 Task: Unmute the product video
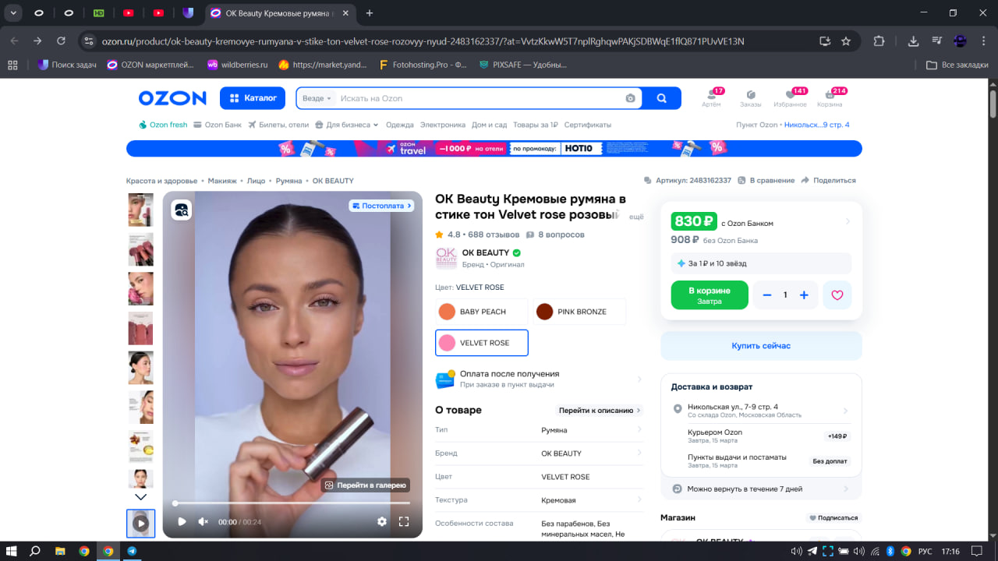[203, 521]
